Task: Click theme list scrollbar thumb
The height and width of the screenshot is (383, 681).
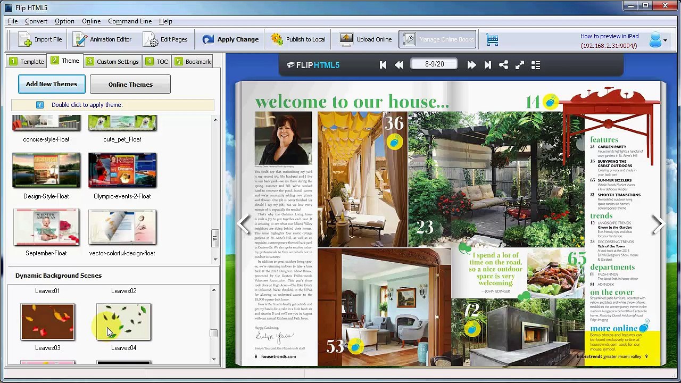Action: (x=215, y=238)
